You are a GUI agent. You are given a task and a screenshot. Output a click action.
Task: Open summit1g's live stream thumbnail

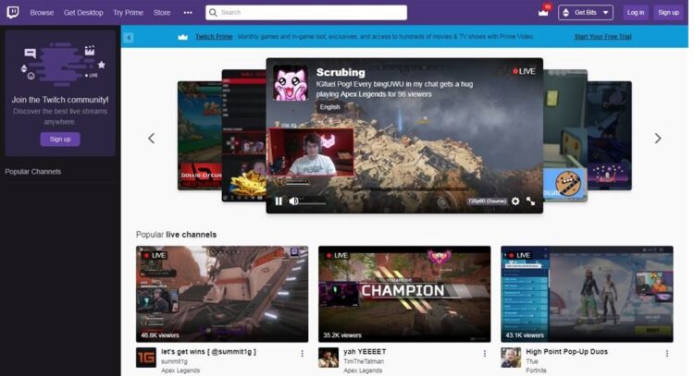[x=222, y=294]
